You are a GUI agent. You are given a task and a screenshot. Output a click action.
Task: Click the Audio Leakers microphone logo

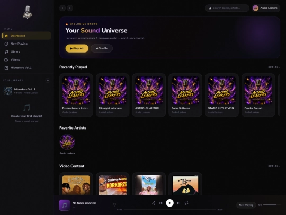point(28,12)
